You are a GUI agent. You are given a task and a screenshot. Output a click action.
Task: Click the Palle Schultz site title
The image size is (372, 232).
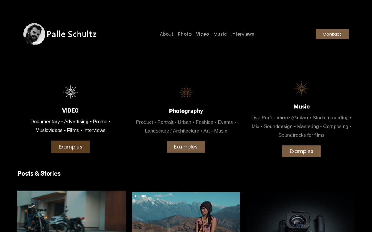(x=71, y=34)
